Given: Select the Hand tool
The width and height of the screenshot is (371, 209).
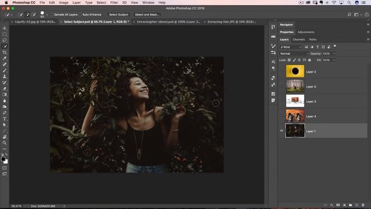Looking at the screenshot, I should (5, 137).
